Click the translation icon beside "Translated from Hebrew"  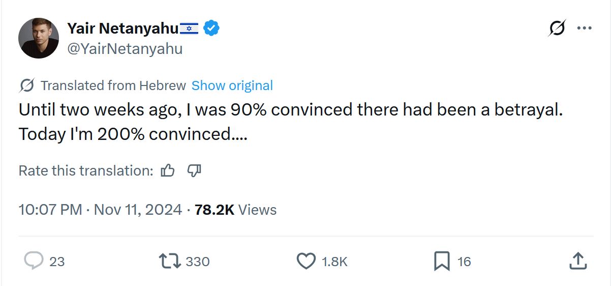click(26, 85)
